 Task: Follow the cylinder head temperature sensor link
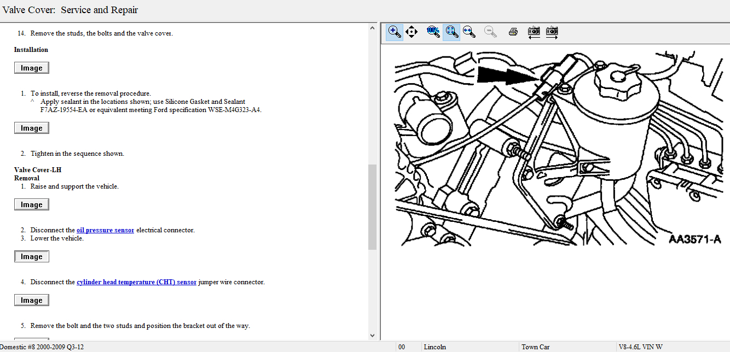coord(136,282)
